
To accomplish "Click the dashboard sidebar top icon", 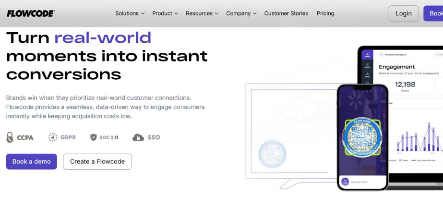I will [x=367, y=55].
